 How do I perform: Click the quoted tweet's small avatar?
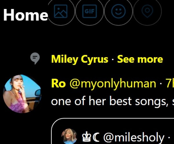point(69,136)
